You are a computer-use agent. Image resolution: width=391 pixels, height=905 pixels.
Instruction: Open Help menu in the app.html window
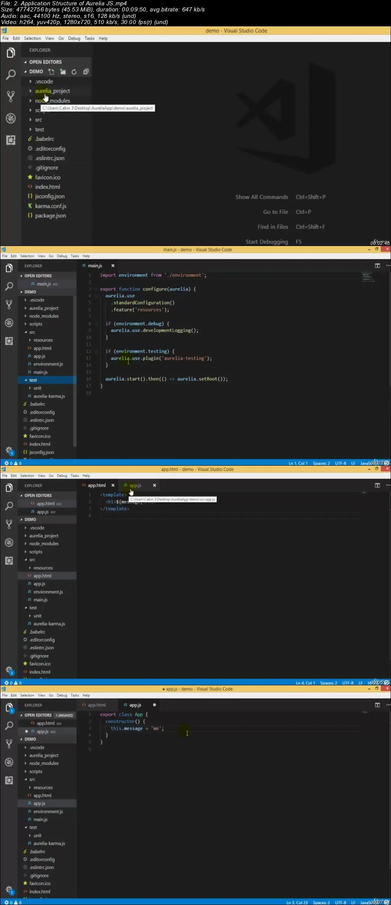[x=86, y=476]
